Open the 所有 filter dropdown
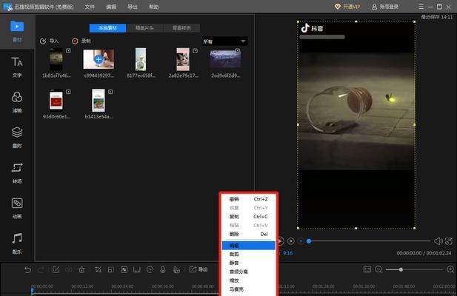The width and height of the screenshot is (457, 296). pos(224,41)
